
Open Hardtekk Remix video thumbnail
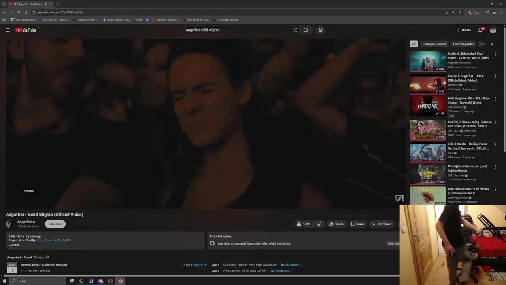click(x=428, y=106)
